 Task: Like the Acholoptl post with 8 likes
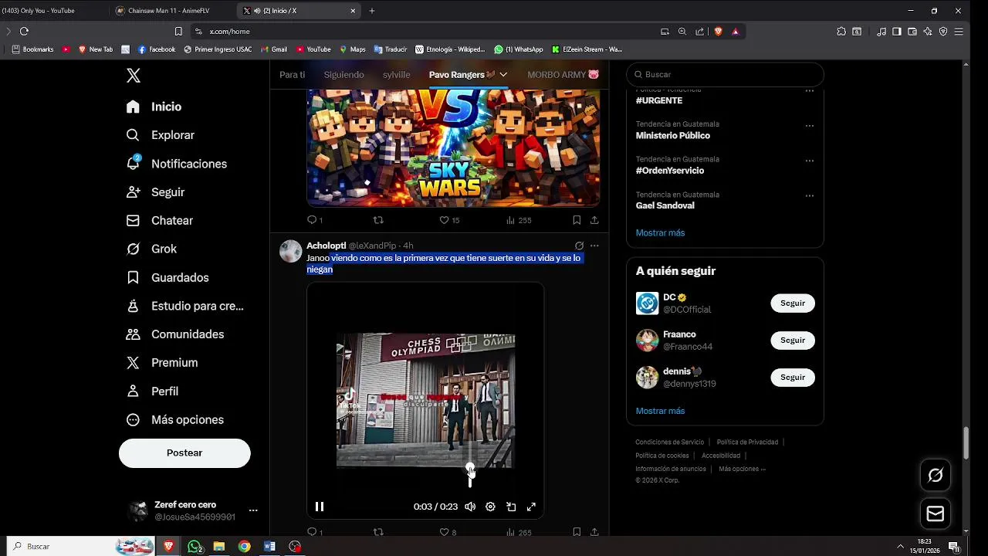coord(448,532)
